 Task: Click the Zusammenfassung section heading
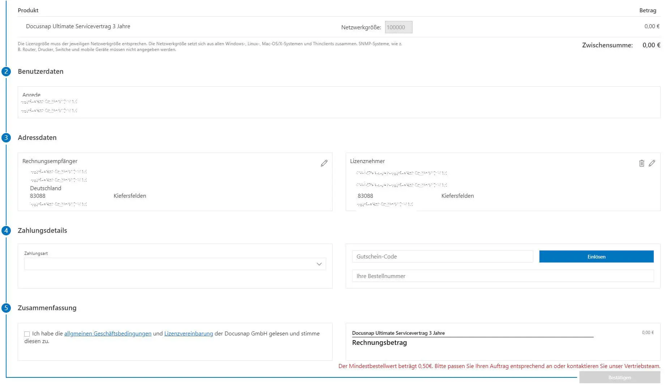[47, 308]
